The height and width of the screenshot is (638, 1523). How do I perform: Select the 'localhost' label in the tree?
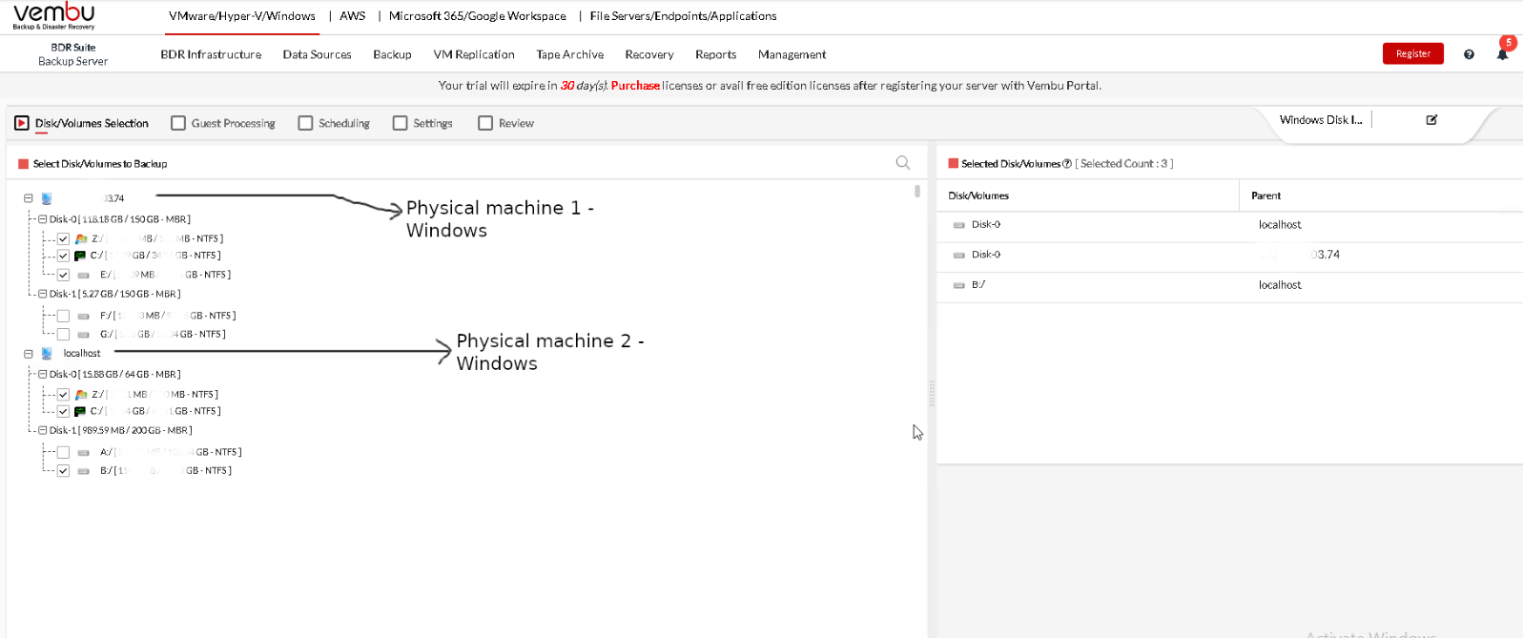coord(82,354)
